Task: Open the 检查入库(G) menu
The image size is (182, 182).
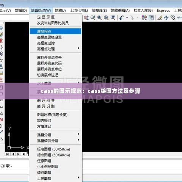Action: [x=143, y=11]
